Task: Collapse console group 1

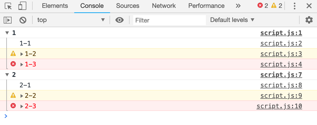Action: 7,33
